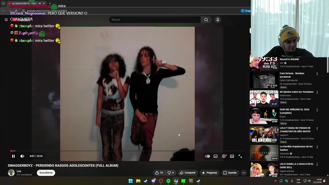
Task: Mute the tab using speaker icon
Action: point(40,3)
